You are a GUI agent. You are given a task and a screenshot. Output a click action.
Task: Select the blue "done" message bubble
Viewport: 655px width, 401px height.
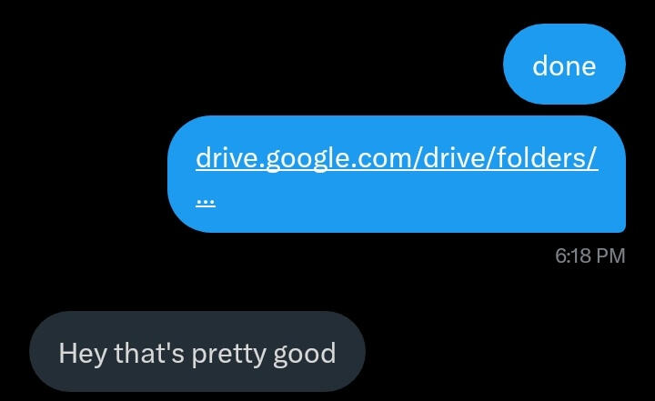[x=564, y=65]
